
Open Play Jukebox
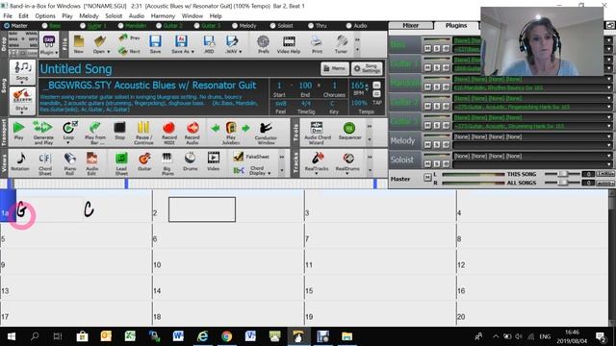[231, 133]
